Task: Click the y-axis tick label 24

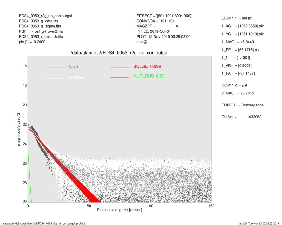Action: [25, 144]
